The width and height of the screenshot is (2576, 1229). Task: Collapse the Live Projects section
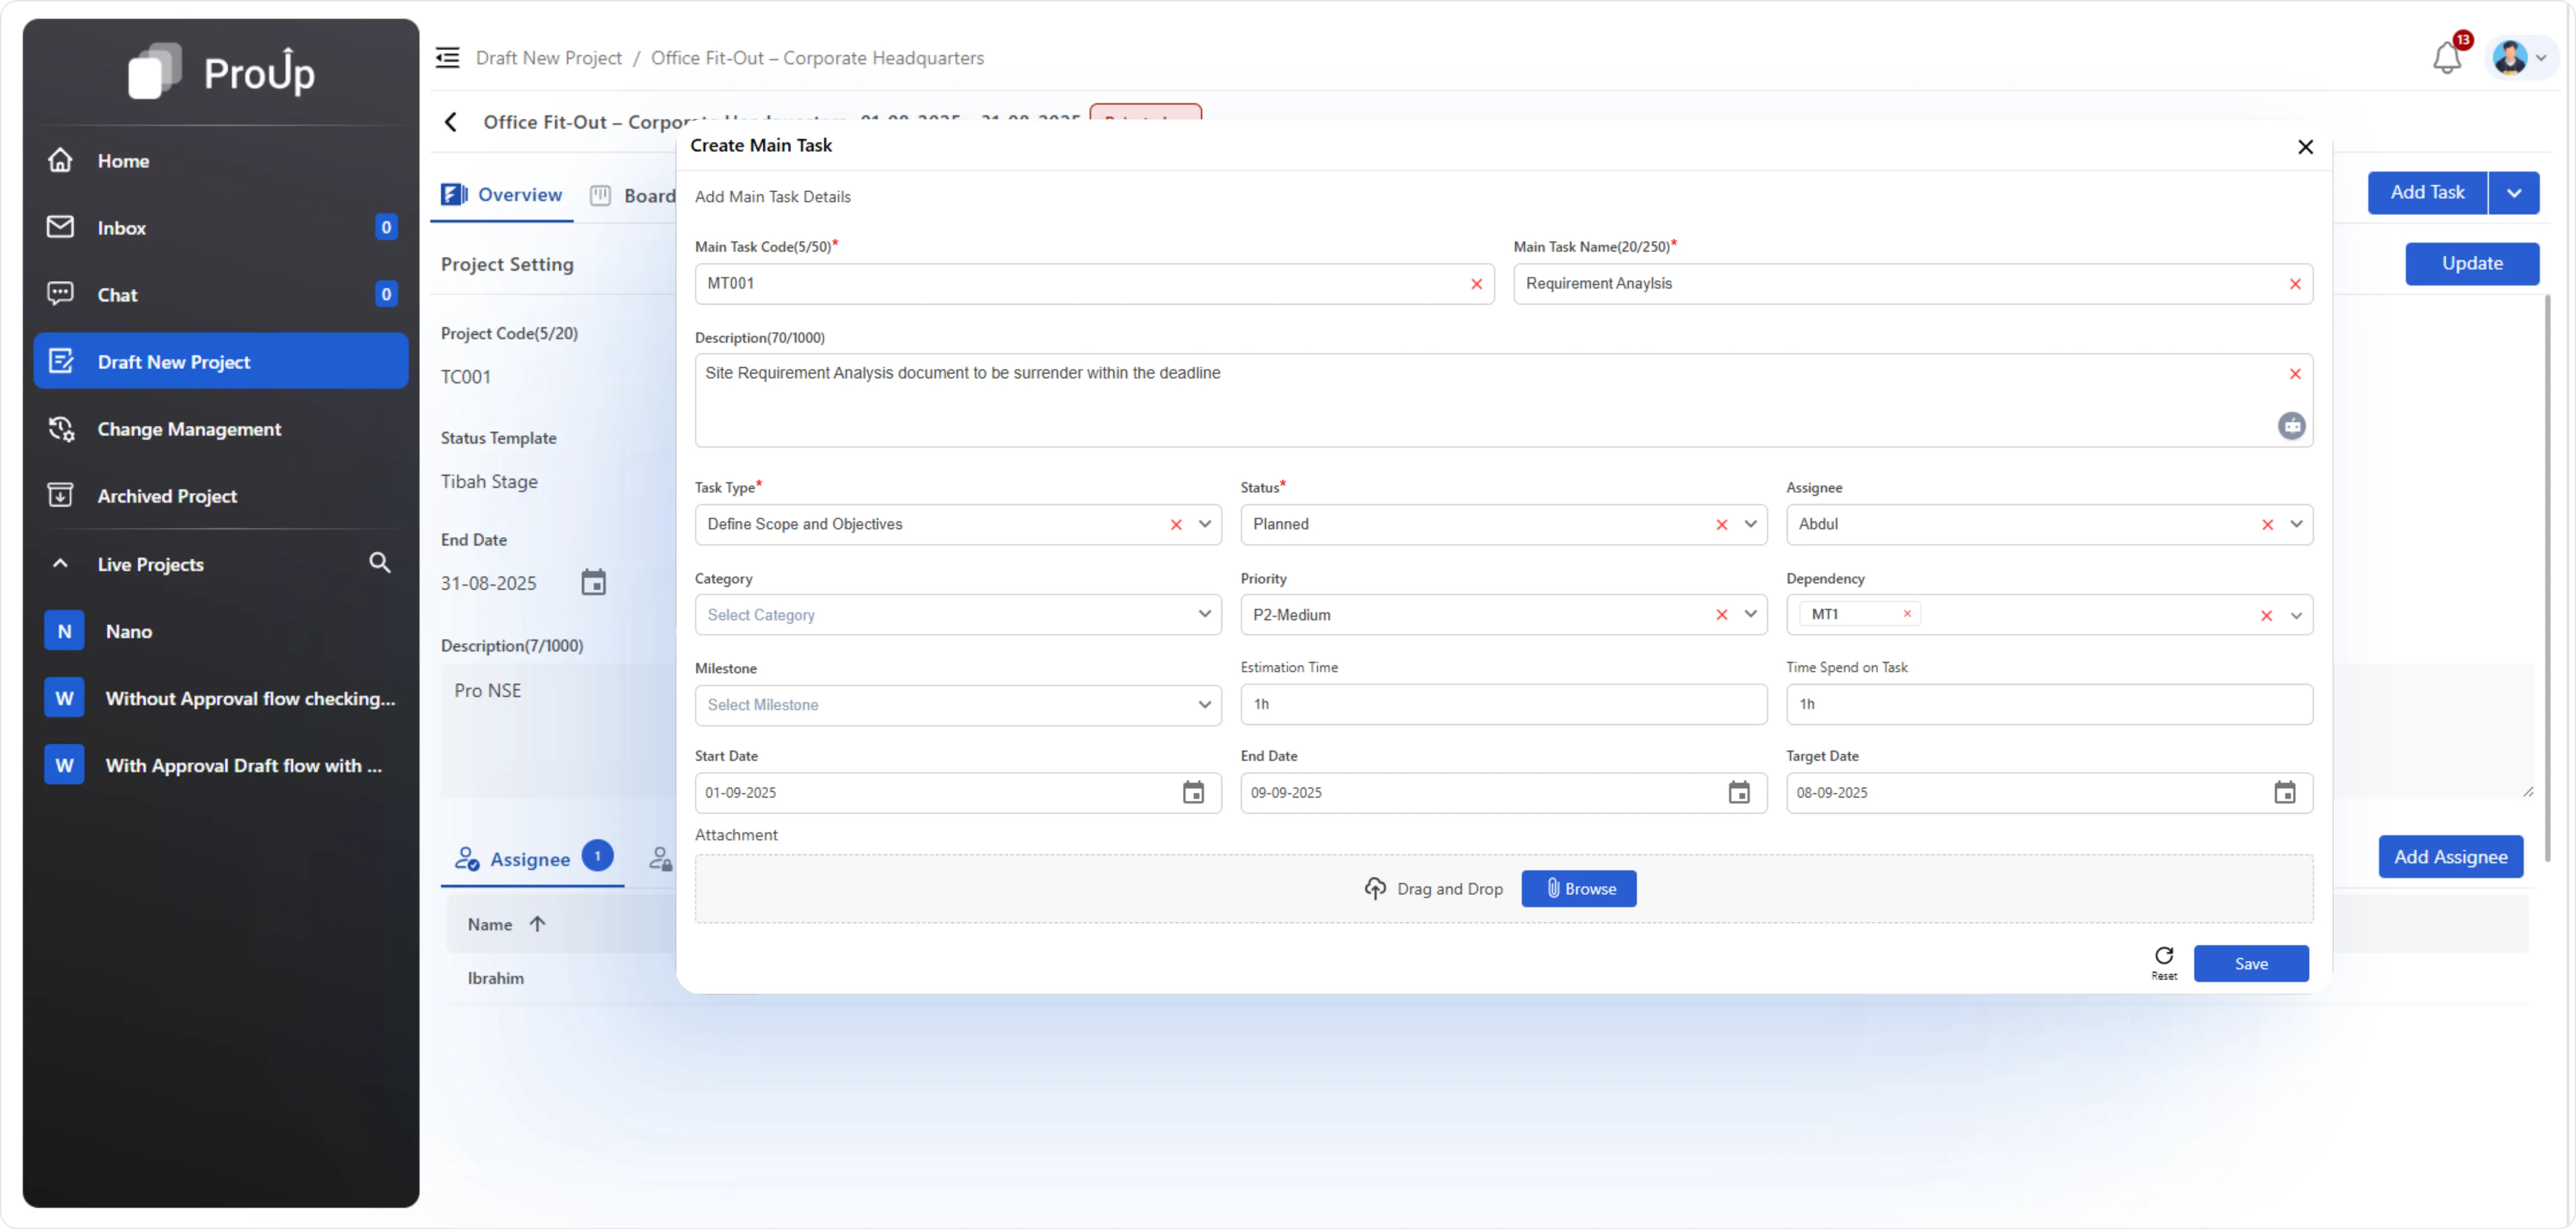tap(60, 563)
